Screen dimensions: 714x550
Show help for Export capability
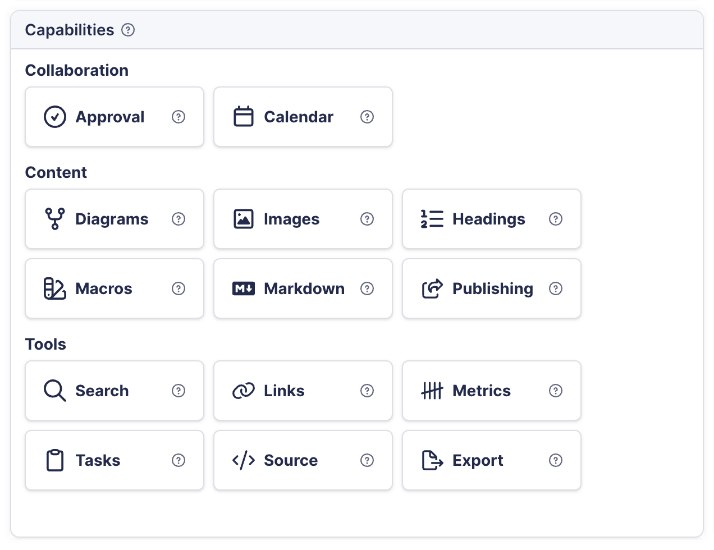tap(556, 460)
